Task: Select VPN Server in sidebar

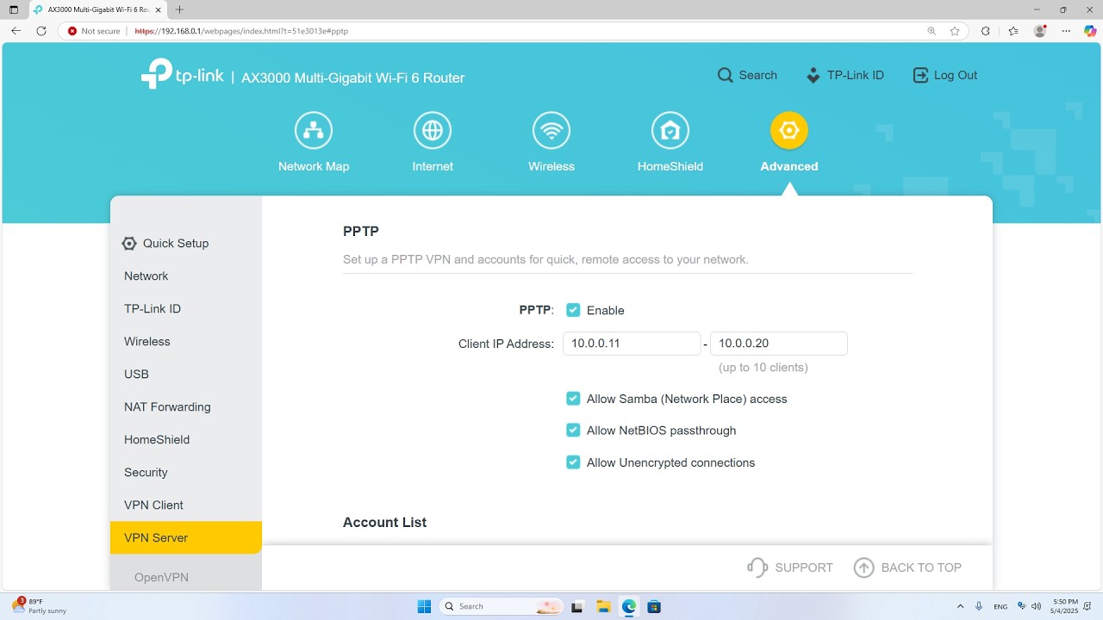Action: pos(186,538)
